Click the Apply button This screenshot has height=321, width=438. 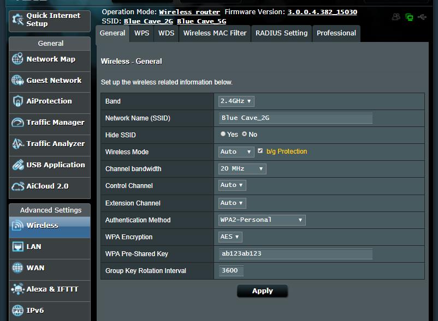click(x=262, y=291)
